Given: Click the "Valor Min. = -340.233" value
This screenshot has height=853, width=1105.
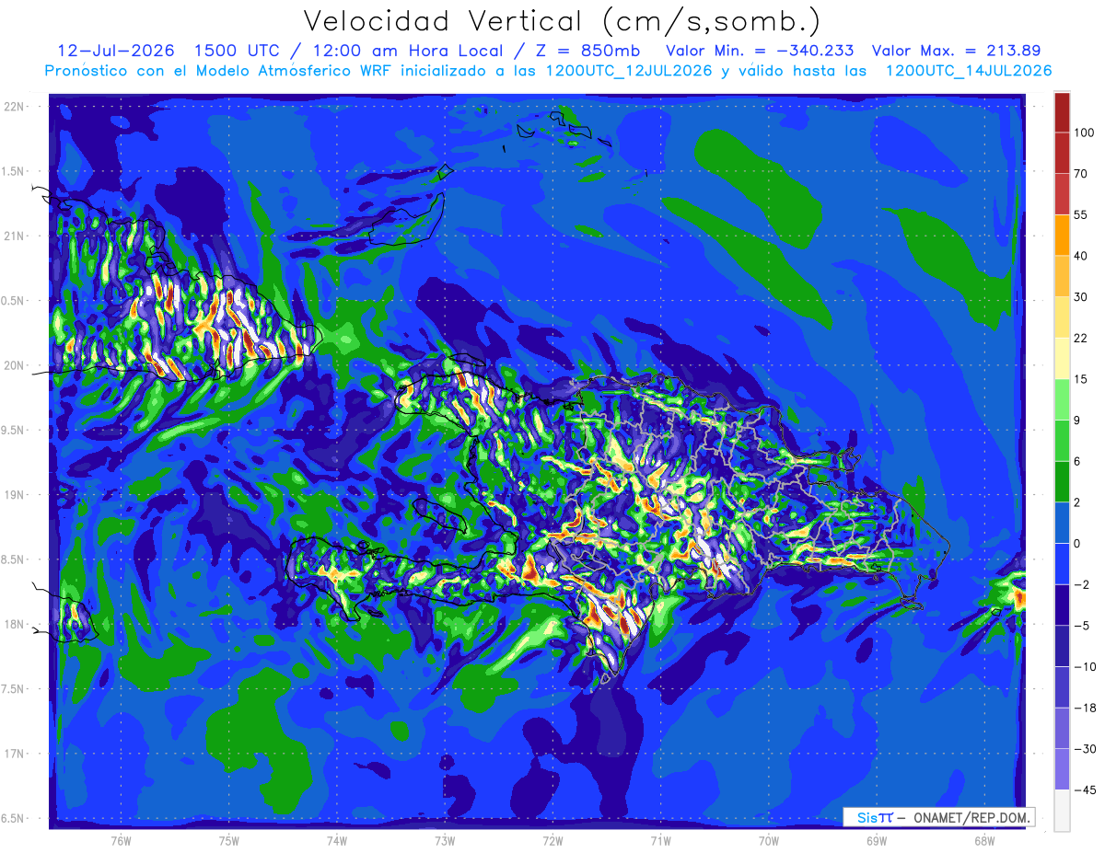Looking at the screenshot, I should (x=759, y=51).
